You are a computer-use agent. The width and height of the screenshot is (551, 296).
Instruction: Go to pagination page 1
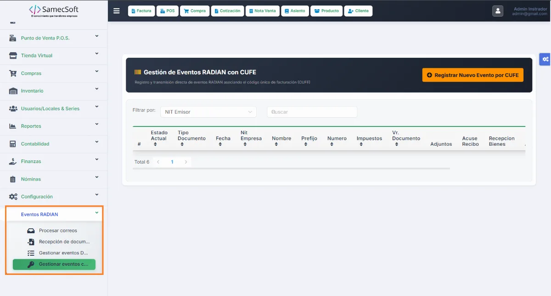point(172,162)
